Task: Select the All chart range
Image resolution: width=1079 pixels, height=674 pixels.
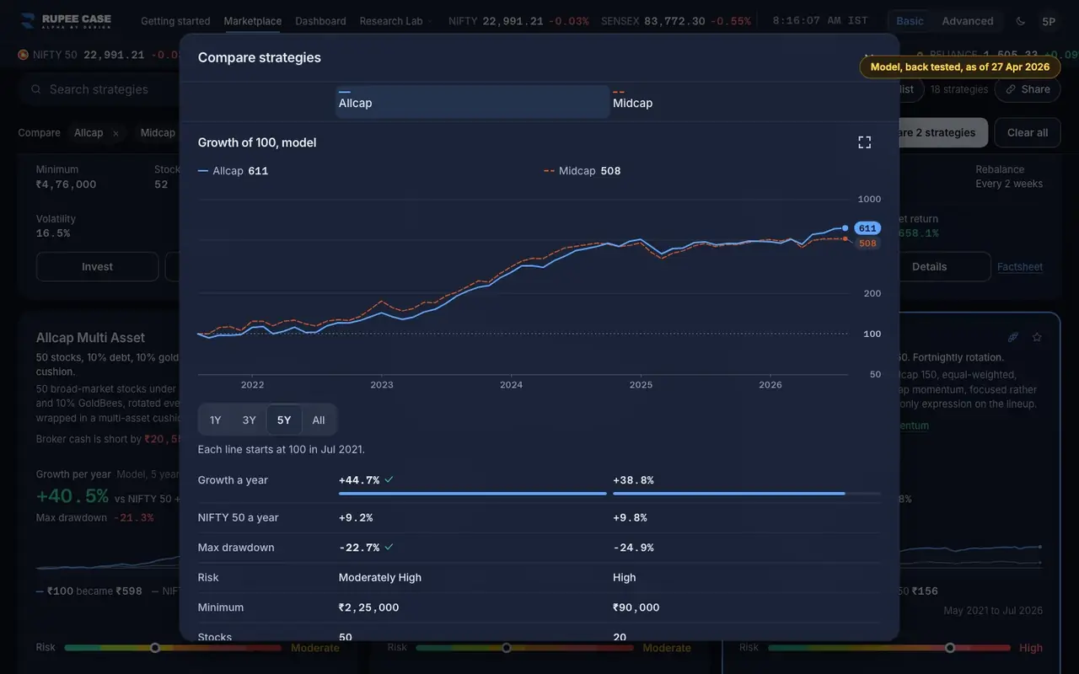Action: pos(319,420)
